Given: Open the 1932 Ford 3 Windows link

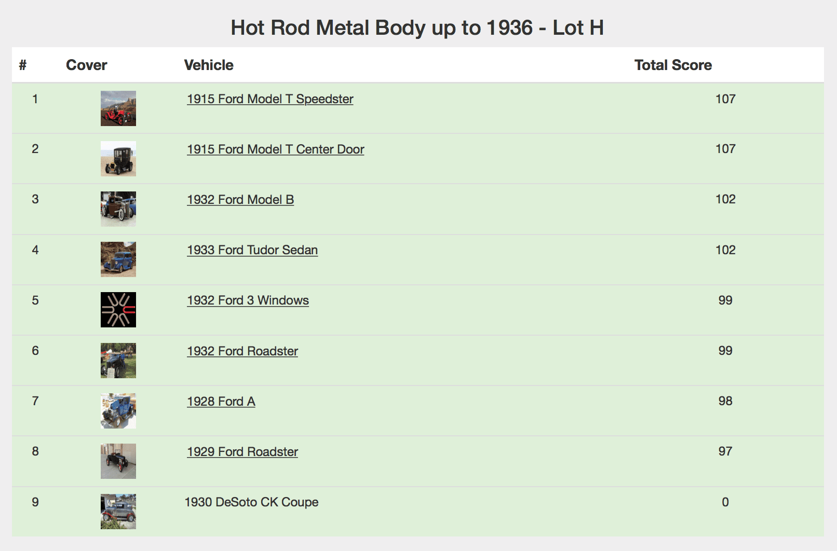Looking at the screenshot, I should click(x=248, y=300).
